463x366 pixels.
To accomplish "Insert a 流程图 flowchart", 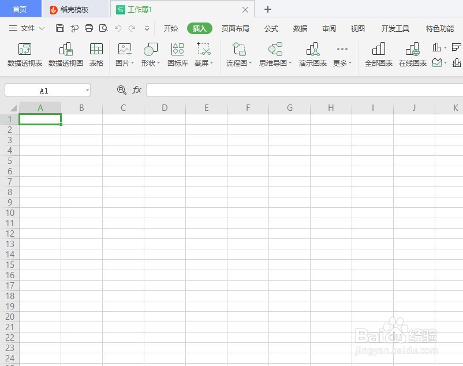I will 237,55.
